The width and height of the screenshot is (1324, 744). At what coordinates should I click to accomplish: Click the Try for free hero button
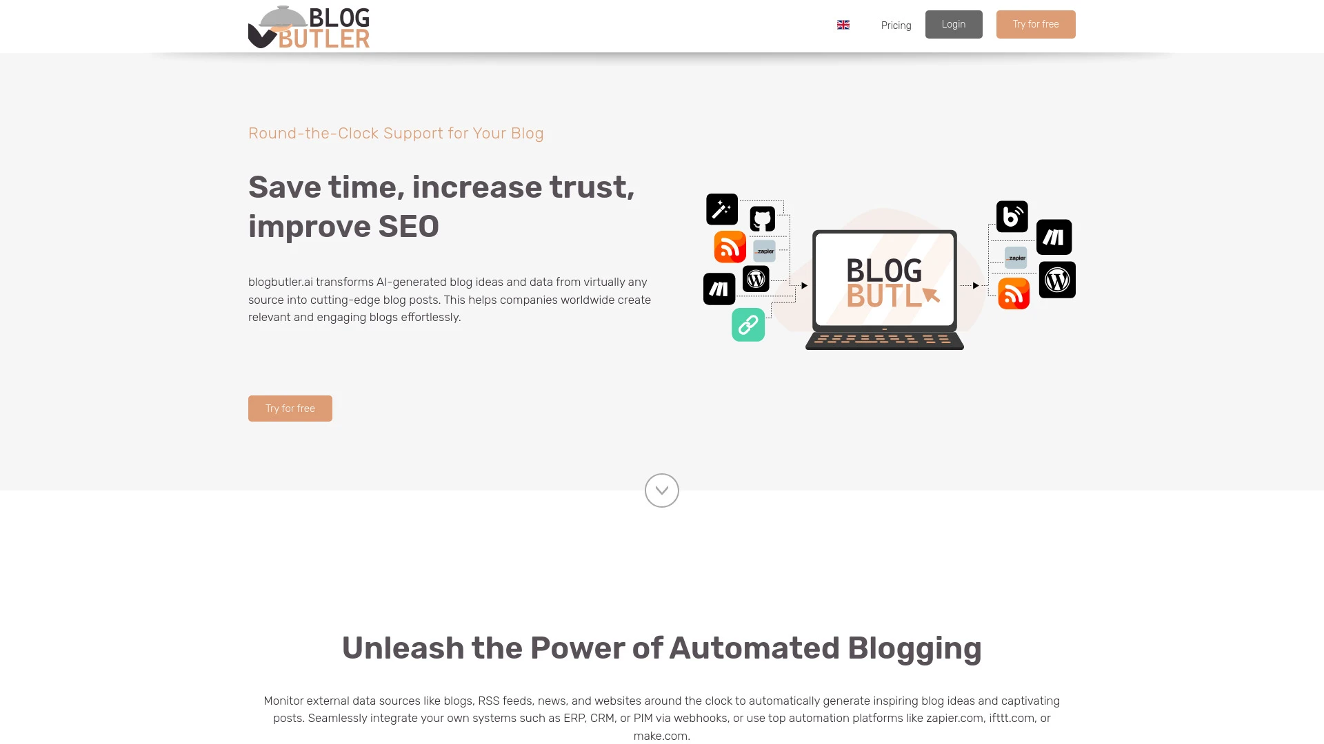pyautogui.click(x=290, y=408)
